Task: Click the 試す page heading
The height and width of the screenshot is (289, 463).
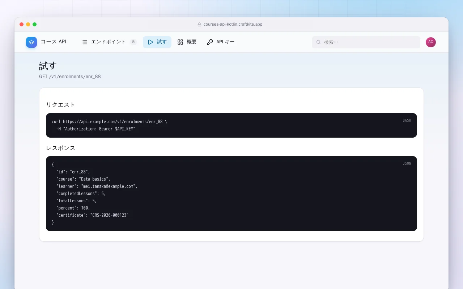Action: [x=48, y=66]
